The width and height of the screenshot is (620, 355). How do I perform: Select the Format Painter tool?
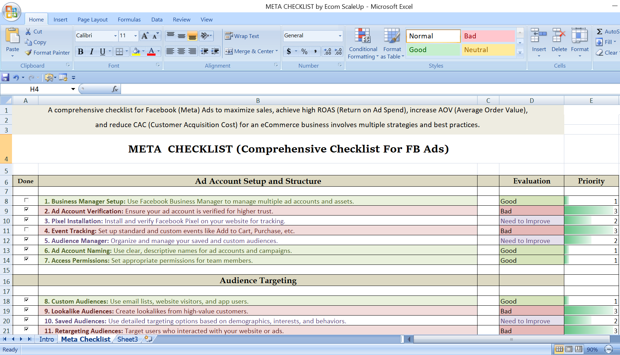[47, 52]
